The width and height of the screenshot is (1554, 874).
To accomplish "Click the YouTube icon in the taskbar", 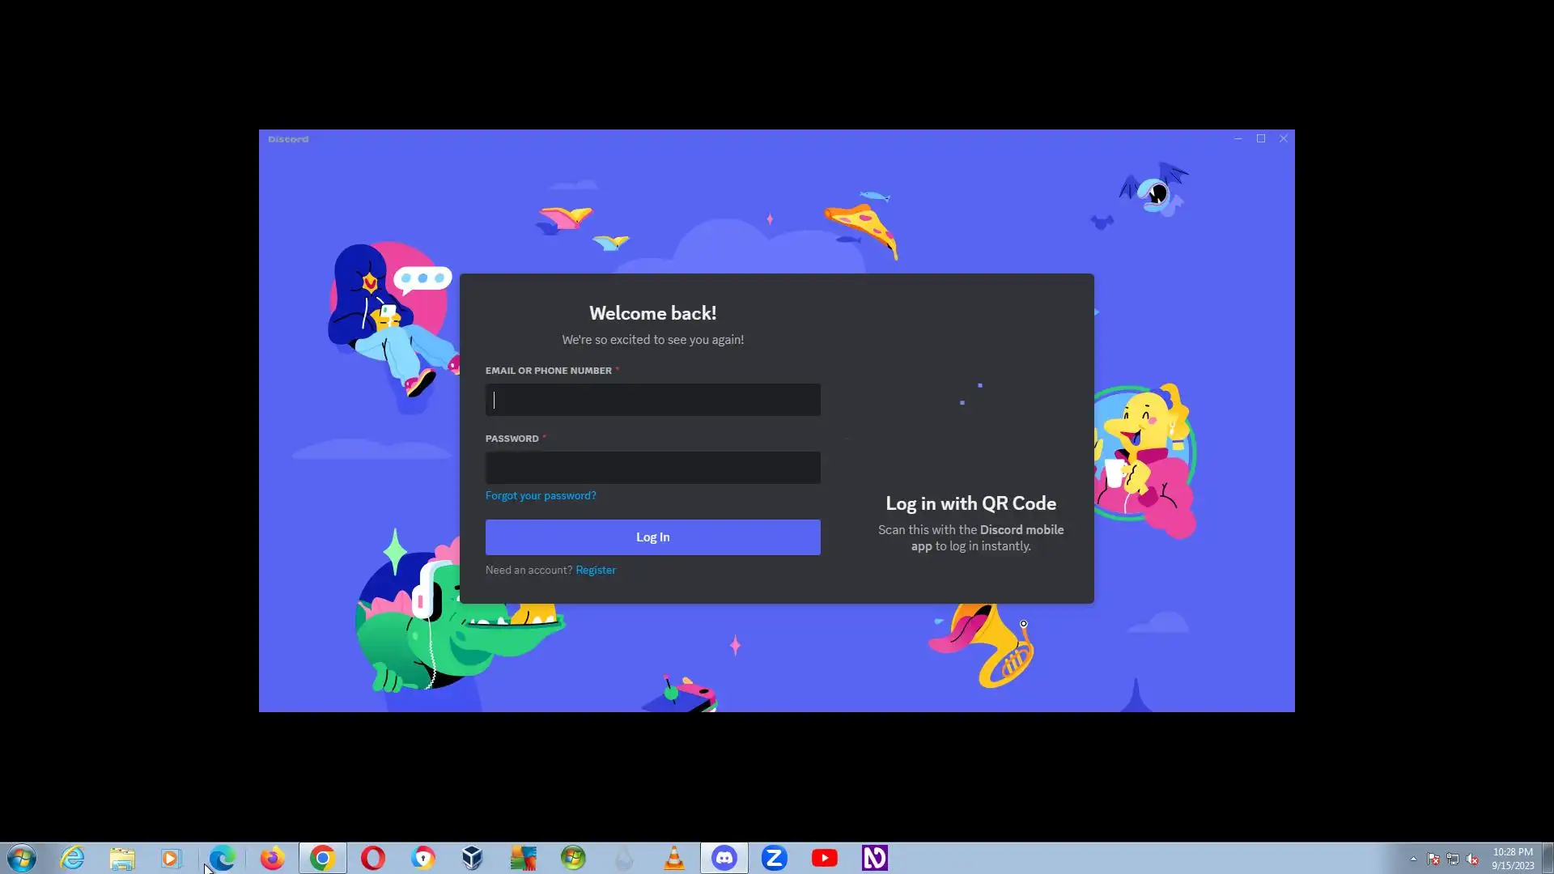I will (x=824, y=858).
